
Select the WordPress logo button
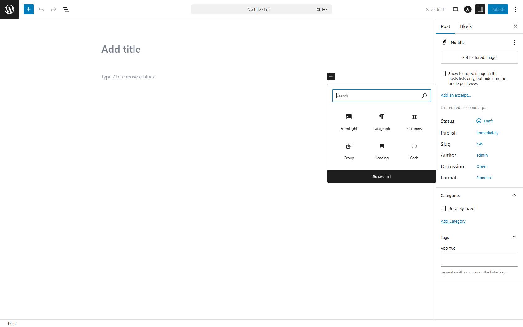point(9,9)
